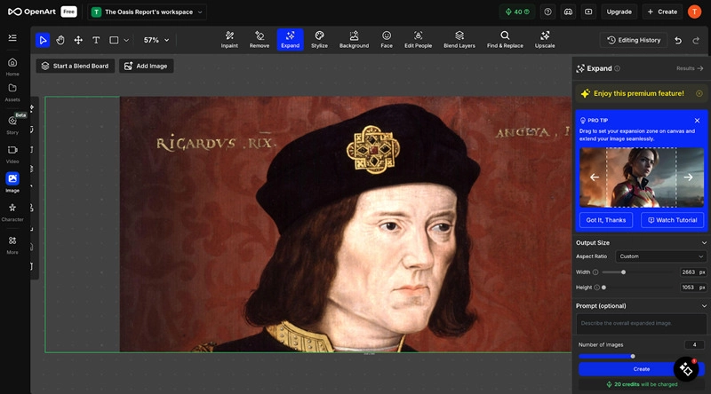Viewport: 711px width, 394px height.
Task: View the 40 credits balance
Action: pos(517,12)
